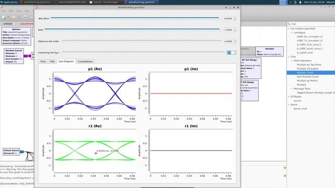This screenshot has width=335, height=188.
Task: Click the search magnifier icon in block search
Action: coord(289,24)
